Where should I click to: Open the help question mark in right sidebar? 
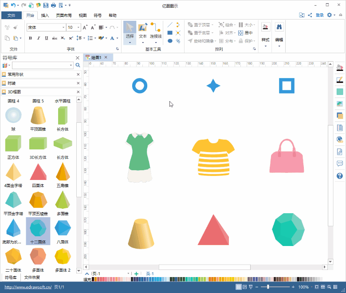(x=340, y=176)
